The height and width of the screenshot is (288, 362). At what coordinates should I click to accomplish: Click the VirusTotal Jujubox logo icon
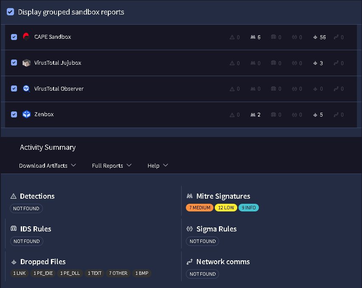[x=26, y=63]
